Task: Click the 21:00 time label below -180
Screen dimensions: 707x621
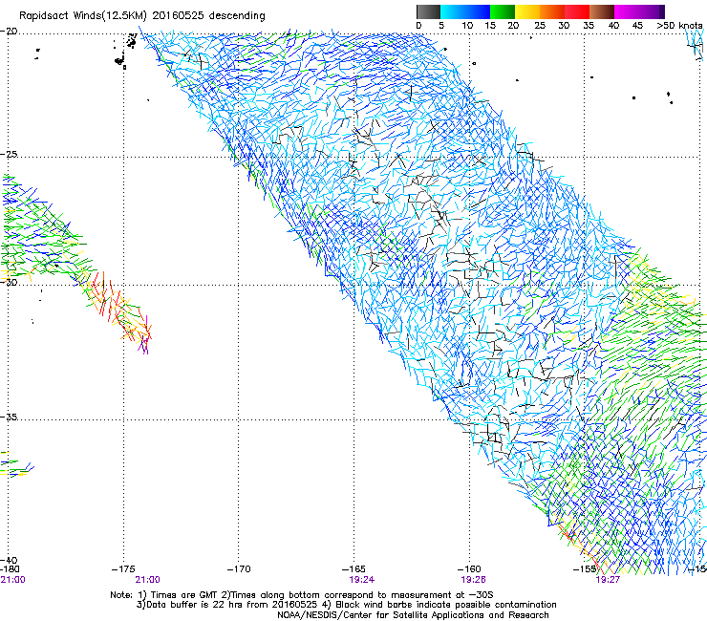Action: pos(12,580)
